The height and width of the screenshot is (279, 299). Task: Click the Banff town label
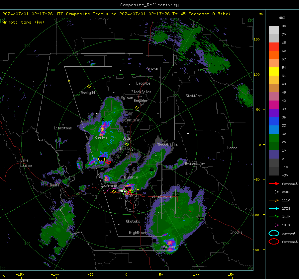[x=55, y=185]
